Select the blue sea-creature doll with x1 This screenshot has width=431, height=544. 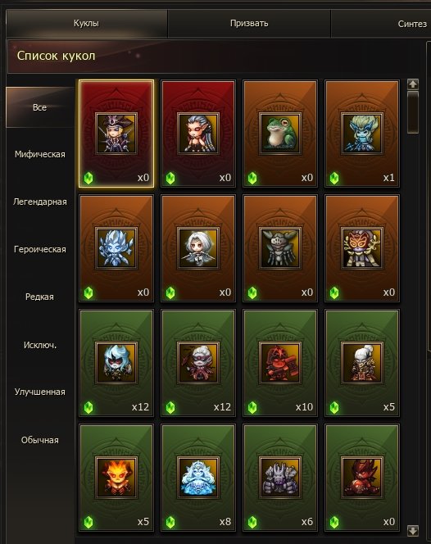pos(362,134)
